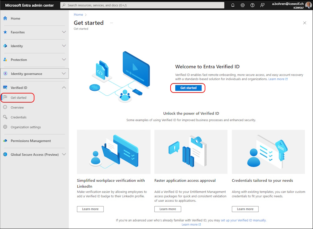Open the help question mark icon

coord(252,5)
